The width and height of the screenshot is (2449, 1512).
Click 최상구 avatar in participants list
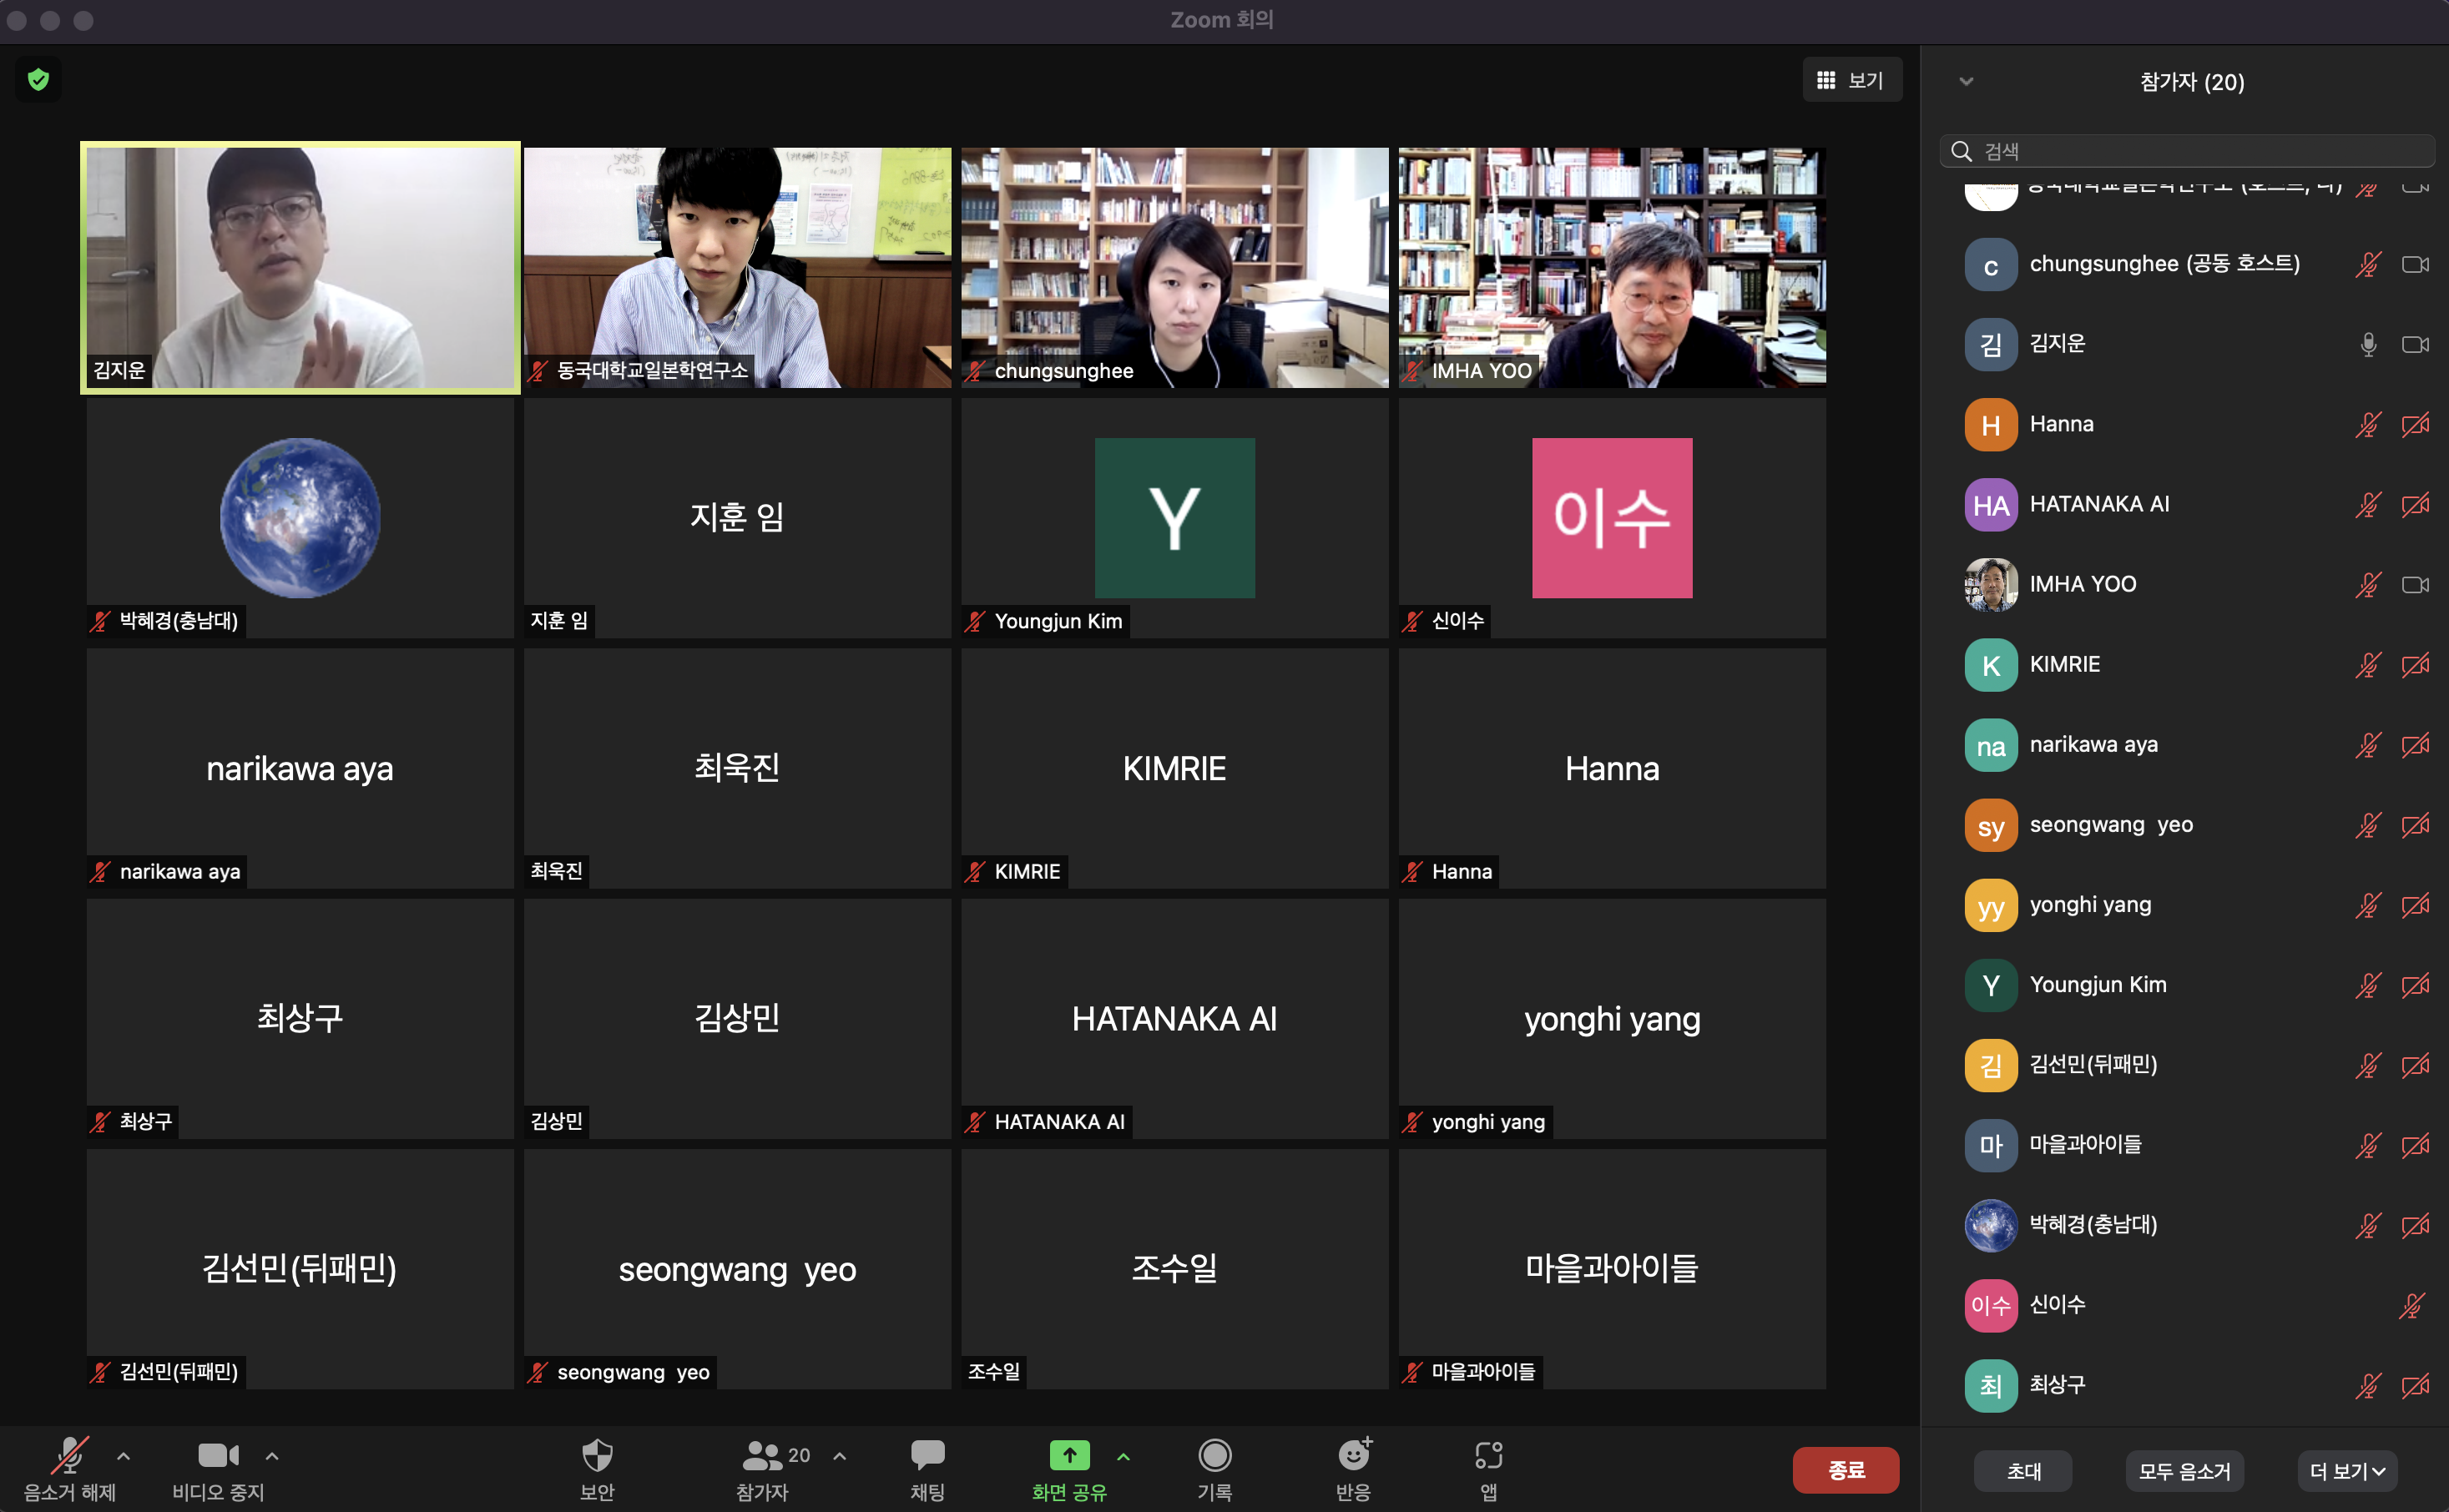tap(1990, 1385)
